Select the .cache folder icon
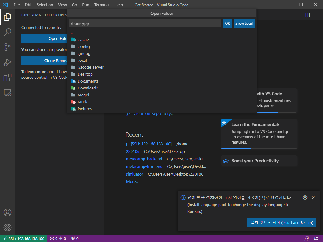323x242 pixels. coord(73,39)
